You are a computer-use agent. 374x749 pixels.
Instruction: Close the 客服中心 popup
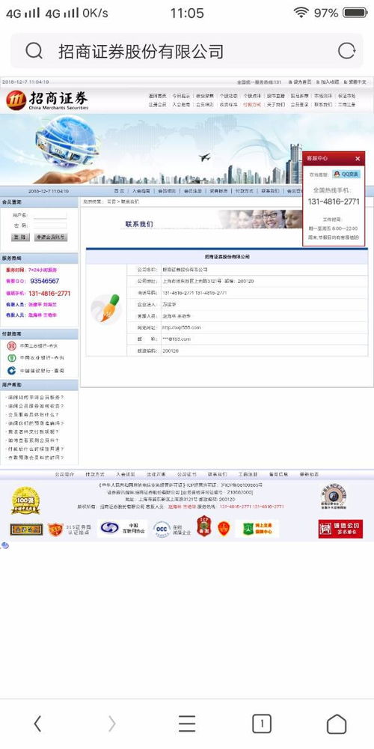tap(358, 159)
